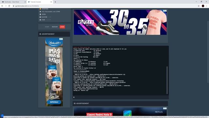Click the AdChoices icon on Dolcela ad
The height and width of the screenshot is (118, 209).
(x=61, y=39)
